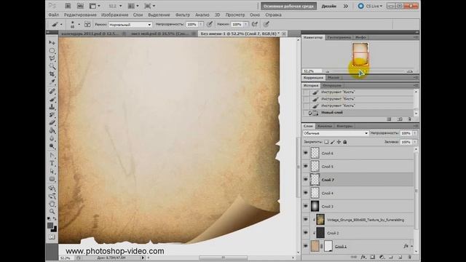Viewport: 466px width, 262px height.
Task: Select the Dodge tool
Action: point(52,146)
